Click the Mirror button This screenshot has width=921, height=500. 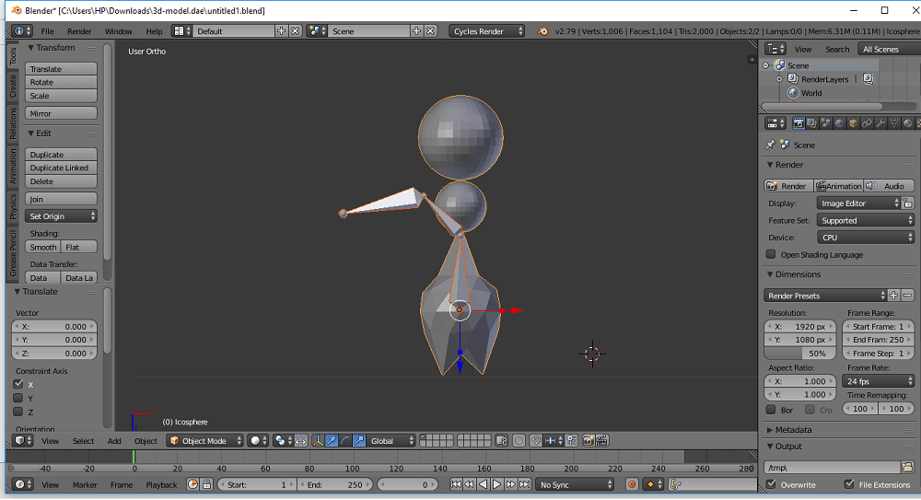pos(61,113)
